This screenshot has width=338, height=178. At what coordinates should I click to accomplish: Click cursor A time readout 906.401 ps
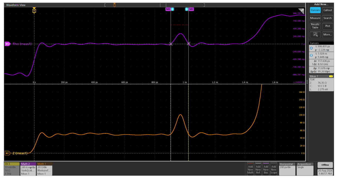[323, 46]
